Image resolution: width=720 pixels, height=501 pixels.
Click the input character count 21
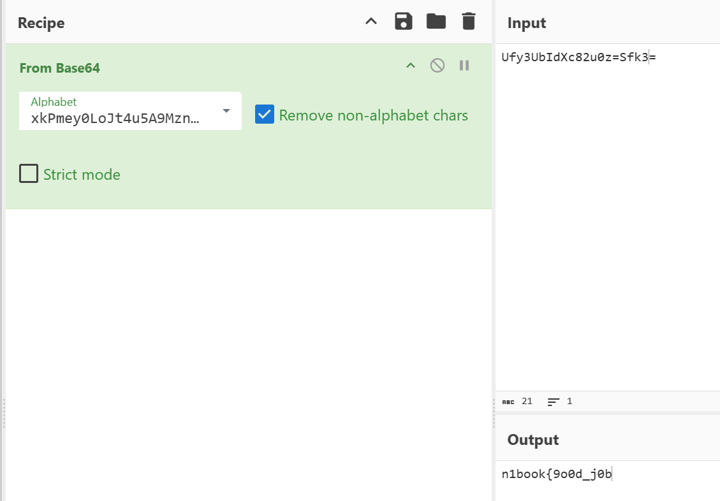pos(527,402)
